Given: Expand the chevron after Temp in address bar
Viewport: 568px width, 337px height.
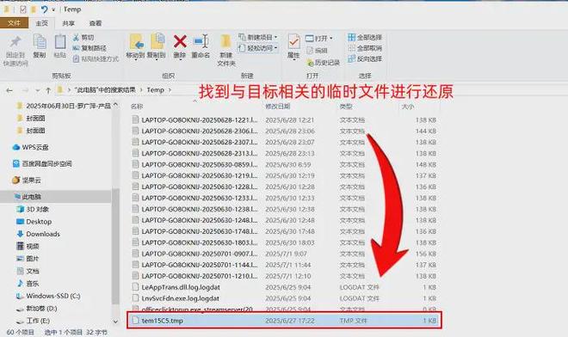Looking at the screenshot, I should [170, 89].
